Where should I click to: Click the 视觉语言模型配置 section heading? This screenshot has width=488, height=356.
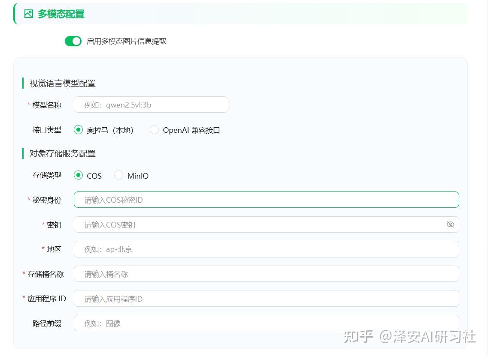pos(62,83)
